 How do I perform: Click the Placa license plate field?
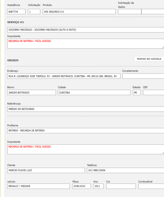pyautogui.click(x=82, y=186)
